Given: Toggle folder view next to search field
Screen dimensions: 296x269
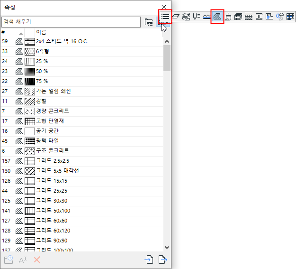Looking at the screenshot, I should click(149, 22).
